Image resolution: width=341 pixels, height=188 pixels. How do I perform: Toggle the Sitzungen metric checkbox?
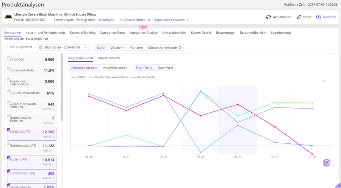(x=8, y=57)
